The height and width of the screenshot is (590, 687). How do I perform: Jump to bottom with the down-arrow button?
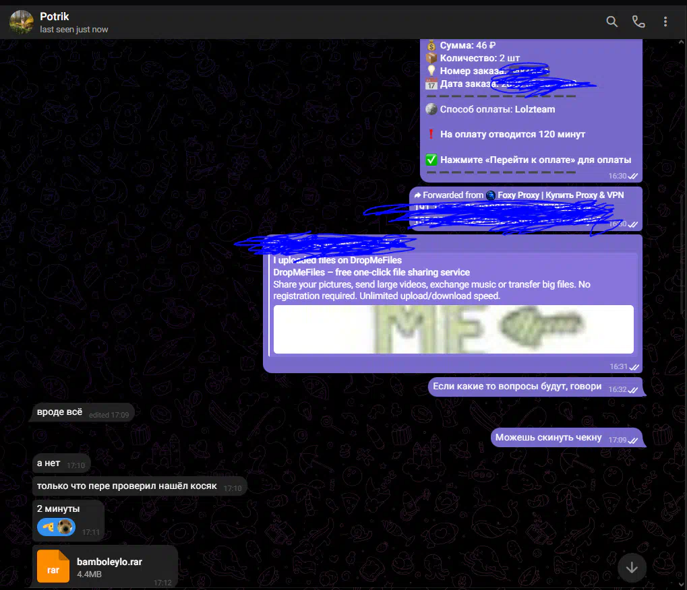tap(632, 568)
